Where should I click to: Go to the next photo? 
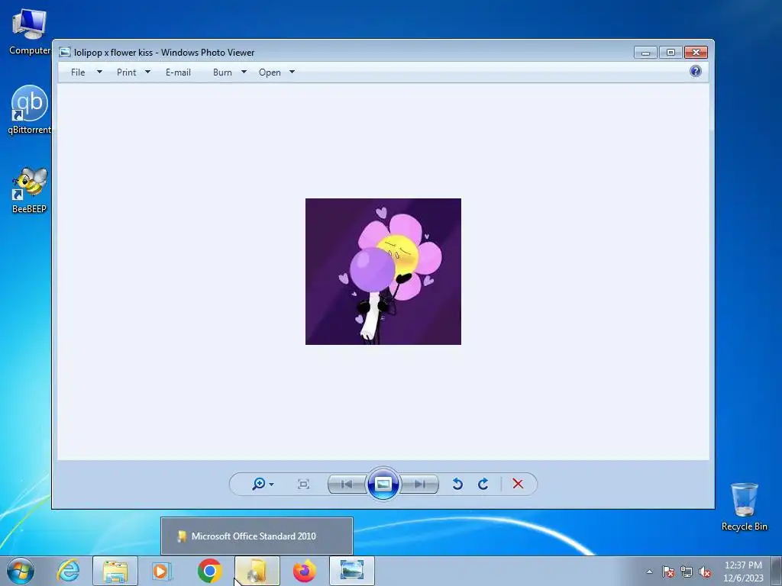point(419,484)
